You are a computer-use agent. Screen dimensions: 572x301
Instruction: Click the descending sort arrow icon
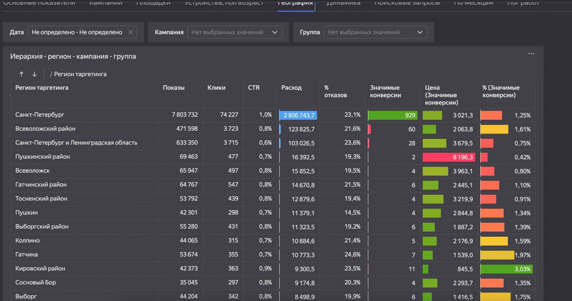34,74
